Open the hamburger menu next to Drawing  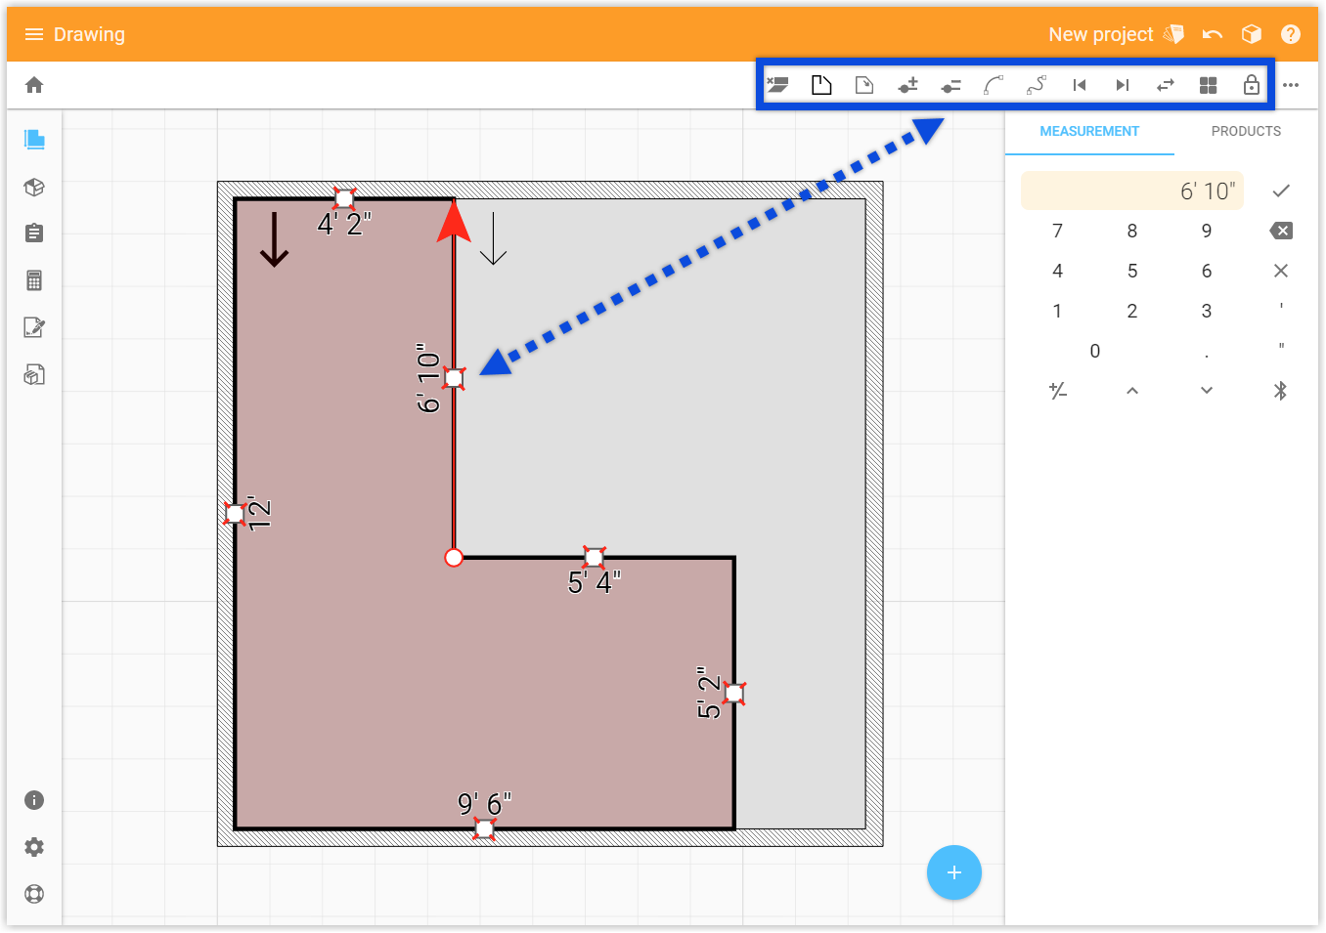[34, 34]
